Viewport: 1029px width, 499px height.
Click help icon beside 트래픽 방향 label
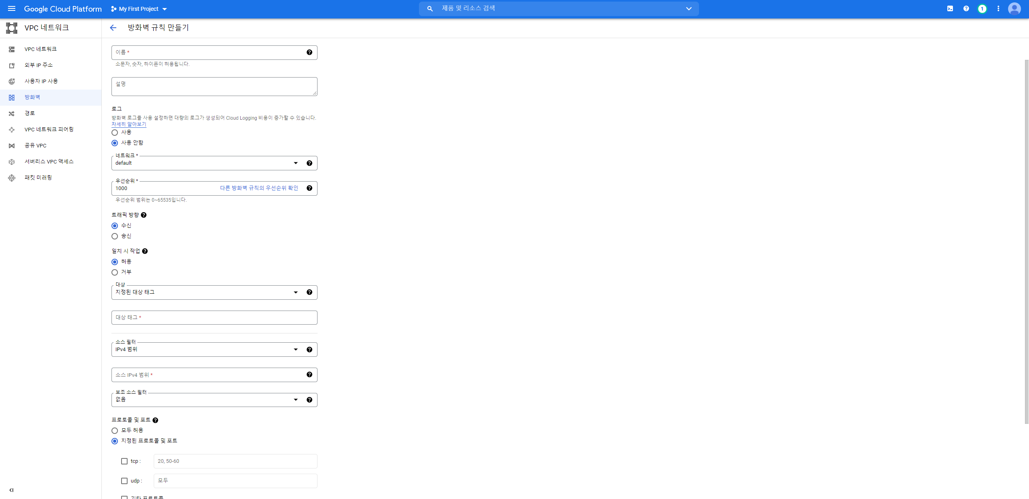tap(144, 215)
